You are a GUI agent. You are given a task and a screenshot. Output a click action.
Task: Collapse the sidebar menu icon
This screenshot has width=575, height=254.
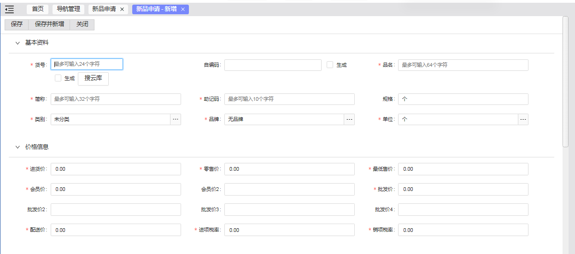click(x=9, y=9)
